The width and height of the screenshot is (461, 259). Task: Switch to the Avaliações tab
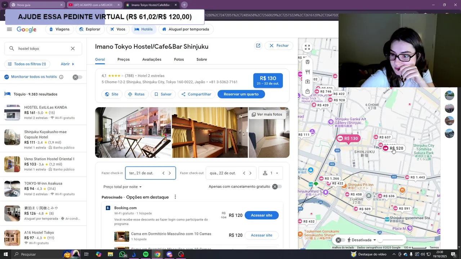152,59
